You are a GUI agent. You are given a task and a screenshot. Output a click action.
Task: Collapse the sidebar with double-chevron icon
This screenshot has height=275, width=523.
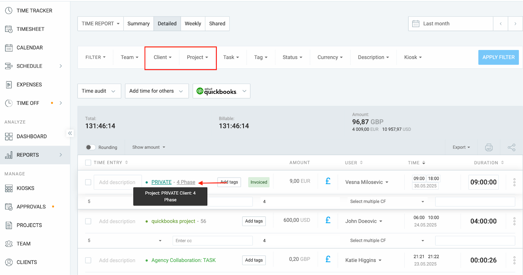coord(70,133)
